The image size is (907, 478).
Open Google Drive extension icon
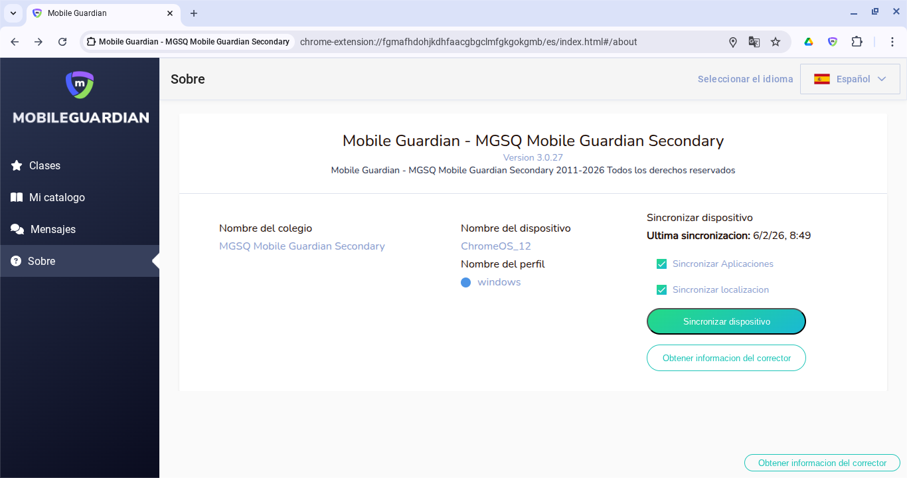809,42
